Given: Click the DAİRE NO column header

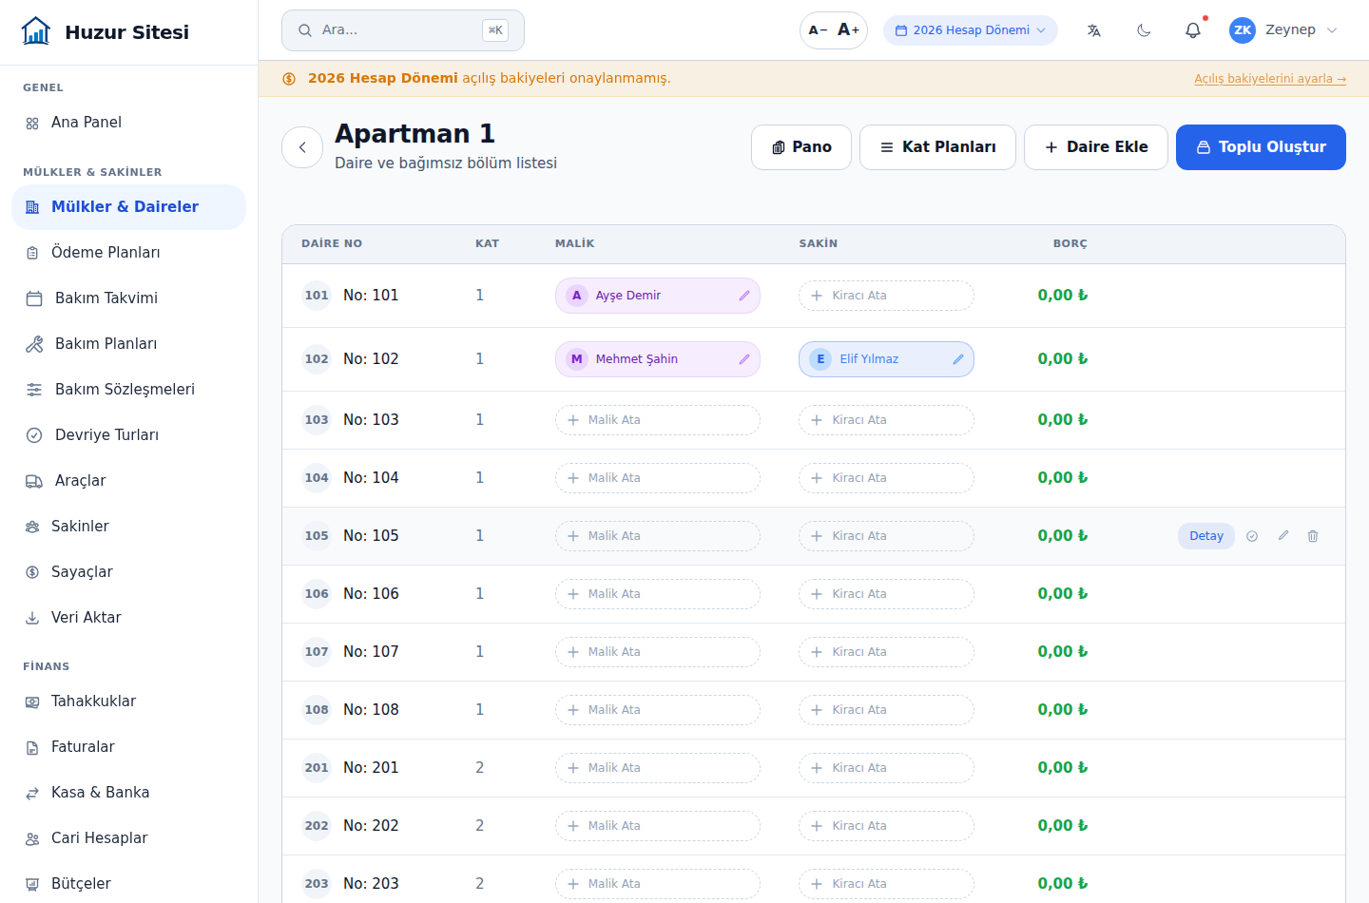Looking at the screenshot, I should 332,244.
